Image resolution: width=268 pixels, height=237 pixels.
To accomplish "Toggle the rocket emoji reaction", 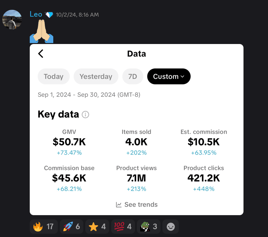I will 71,226.
